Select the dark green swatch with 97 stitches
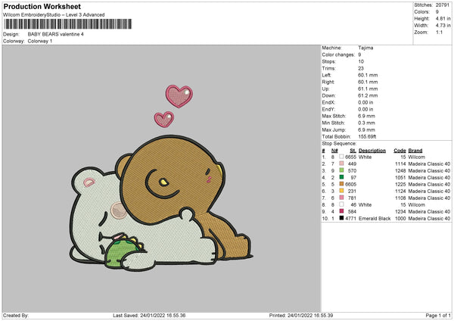This screenshot has height=321, width=454. [342, 177]
